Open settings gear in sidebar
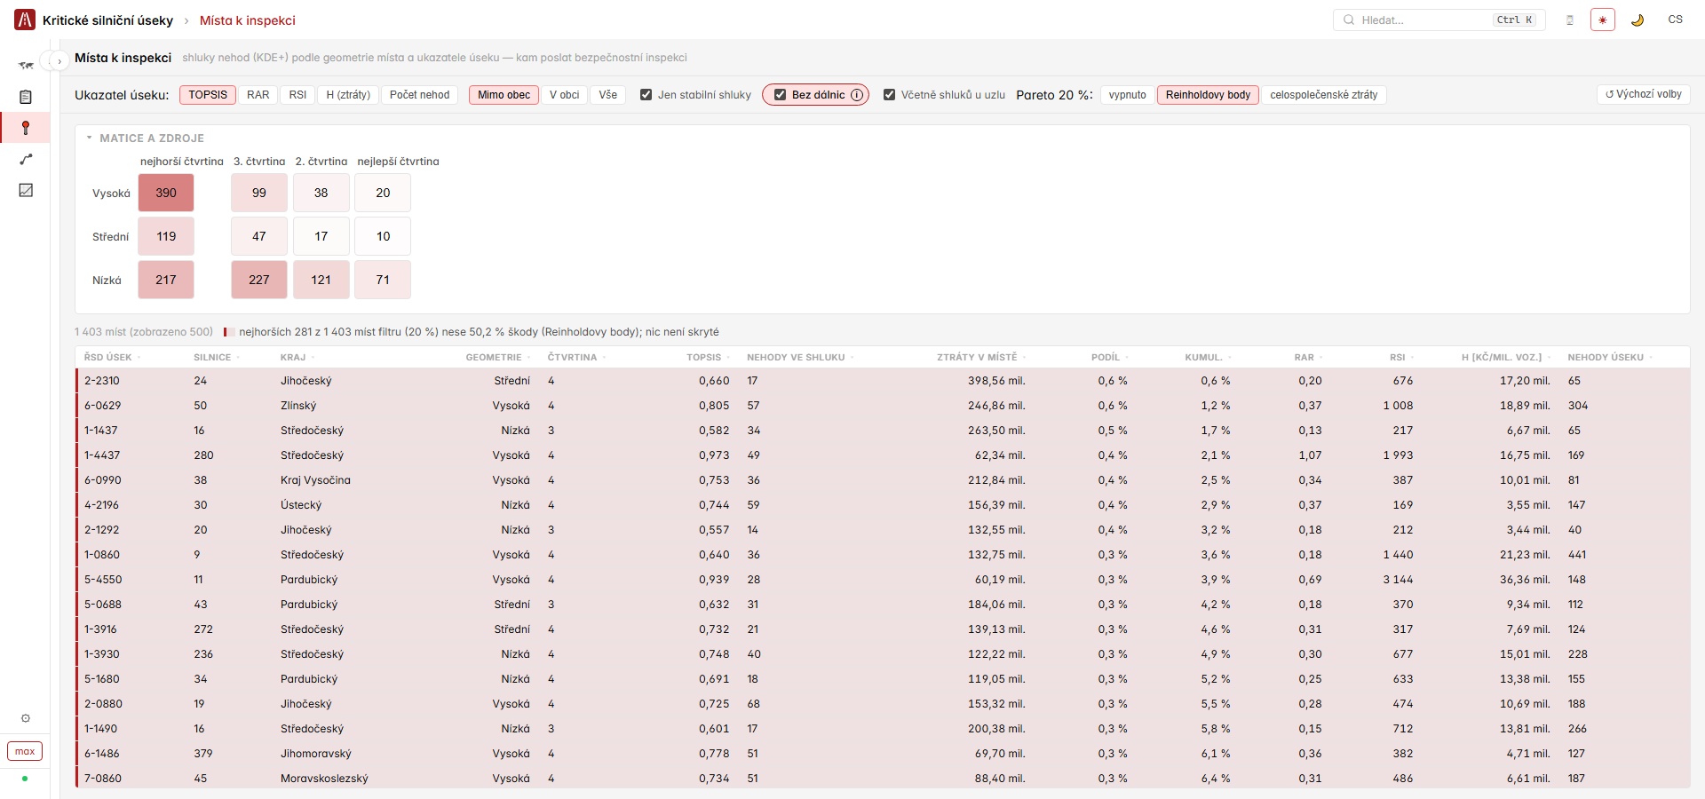Screen dimensions: 1705x799 (26, 718)
